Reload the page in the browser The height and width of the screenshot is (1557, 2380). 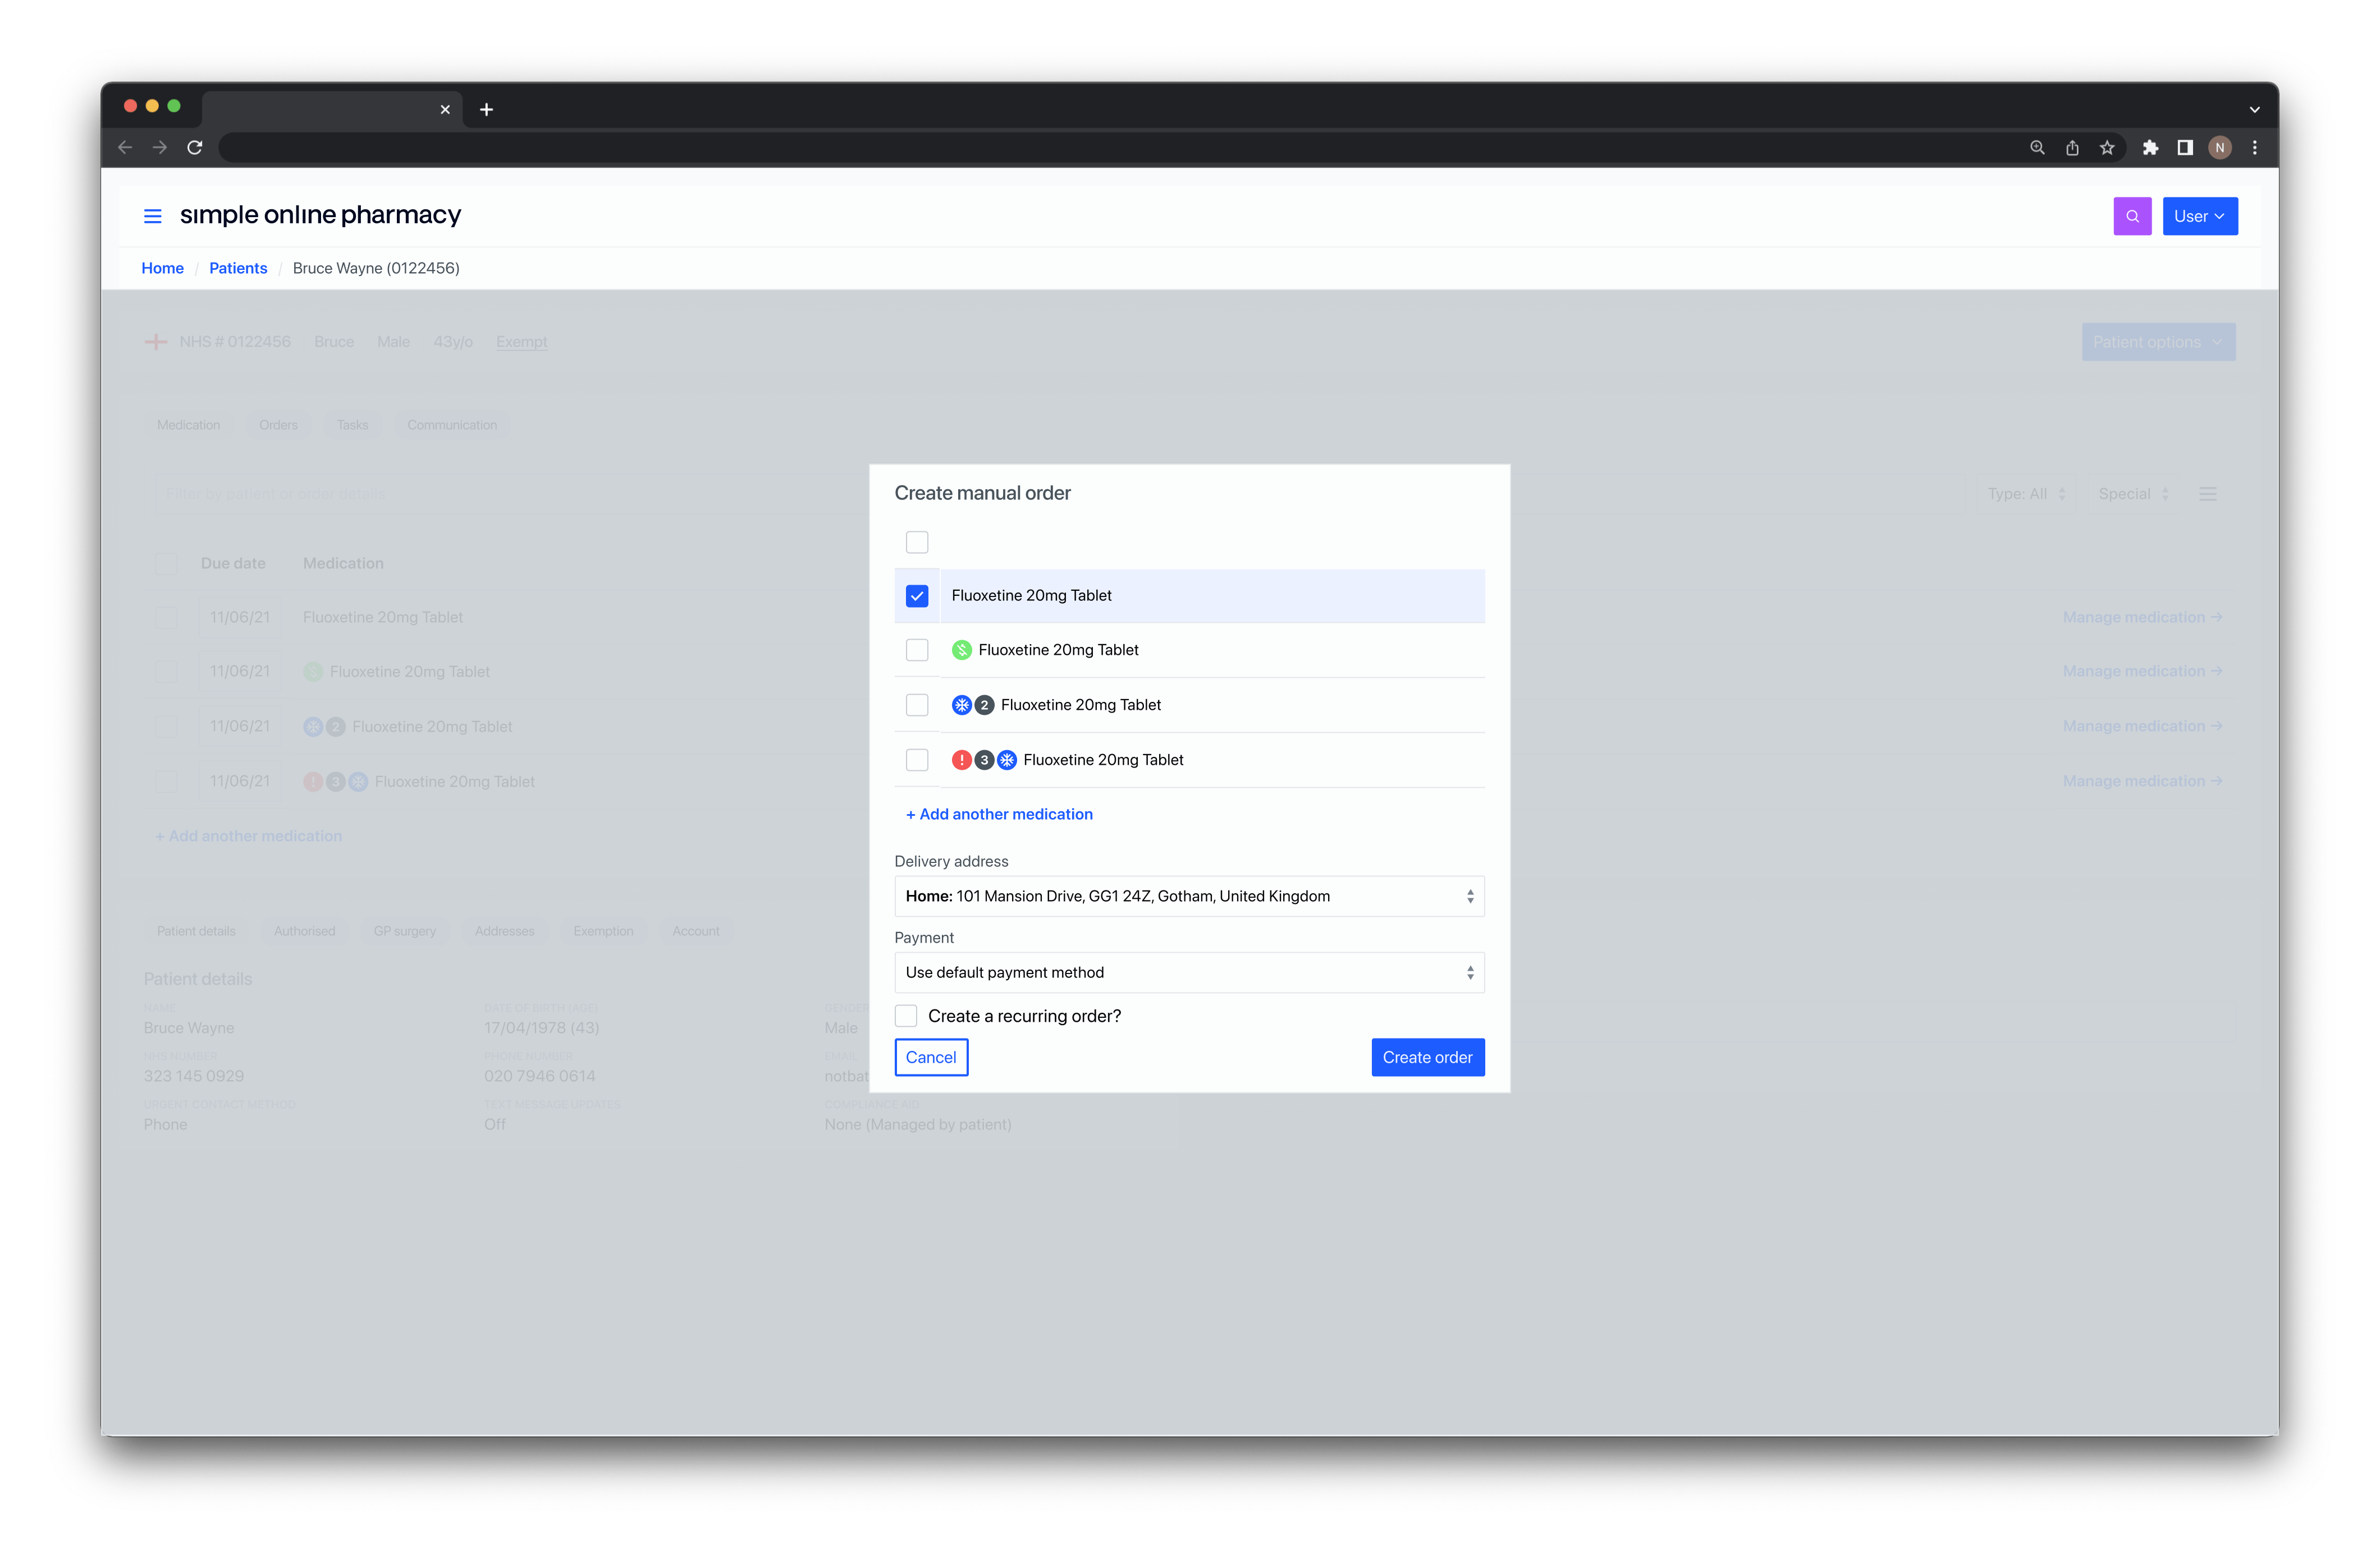pos(195,148)
